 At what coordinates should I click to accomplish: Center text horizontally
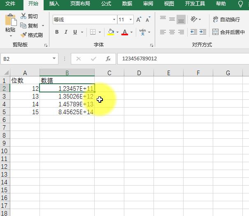[172, 32]
